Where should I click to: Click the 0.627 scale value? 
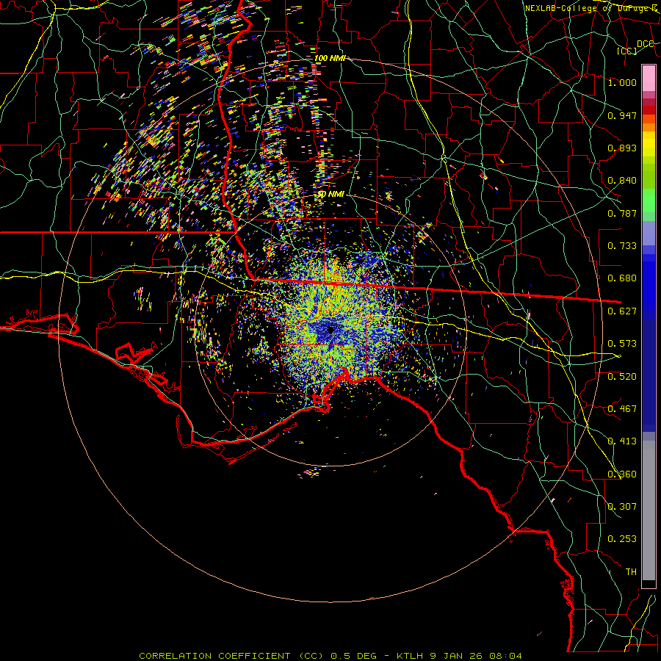click(622, 311)
